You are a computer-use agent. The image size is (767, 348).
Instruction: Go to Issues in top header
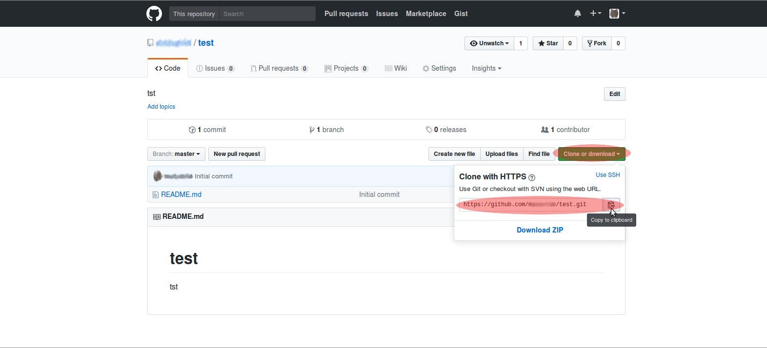click(x=387, y=14)
